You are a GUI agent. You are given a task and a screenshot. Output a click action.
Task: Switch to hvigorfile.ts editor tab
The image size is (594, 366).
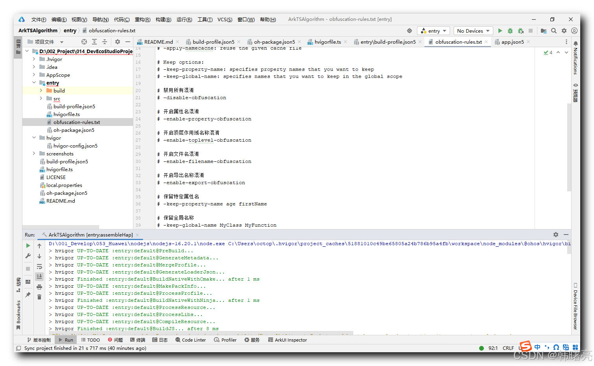[x=328, y=42]
